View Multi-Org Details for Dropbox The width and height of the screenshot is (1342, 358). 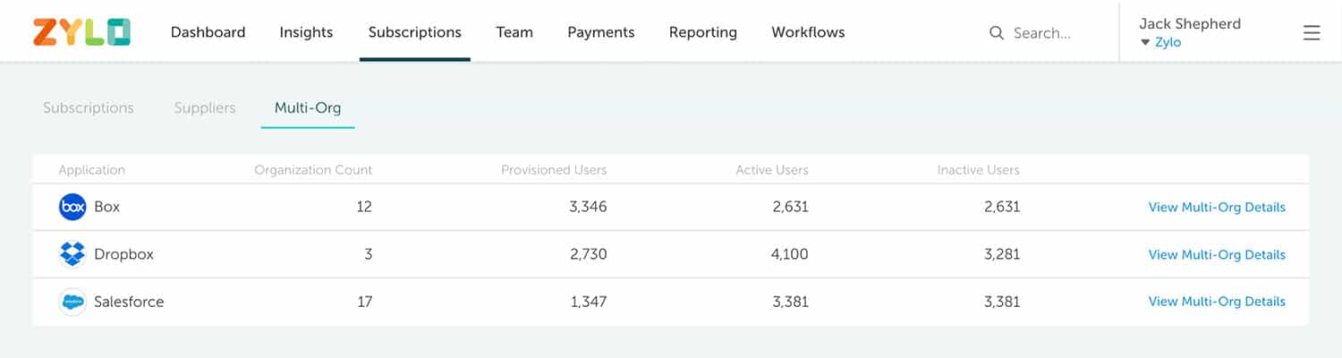(x=1217, y=254)
